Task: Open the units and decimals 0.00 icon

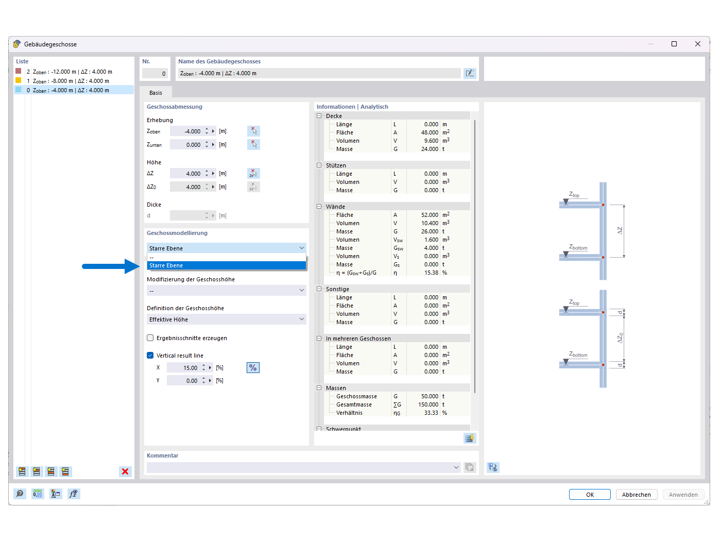Action: coord(38,494)
